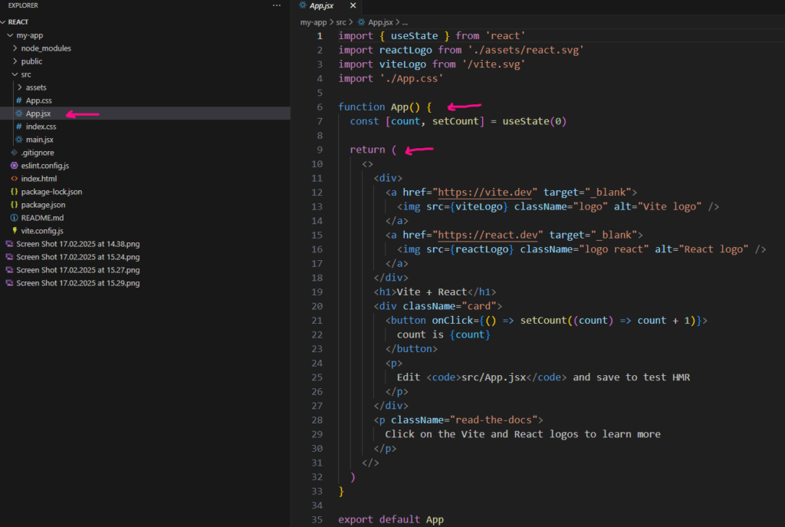Click the .gitignore file icon
Screen dimensions: 785x527
tap(15, 153)
